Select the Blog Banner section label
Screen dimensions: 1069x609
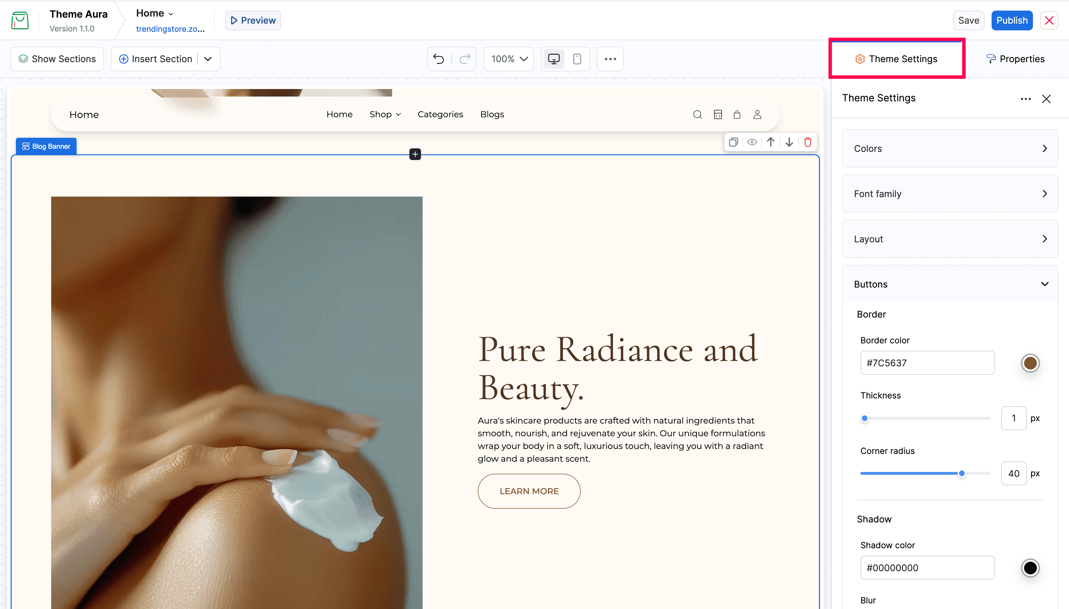[x=46, y=146]
